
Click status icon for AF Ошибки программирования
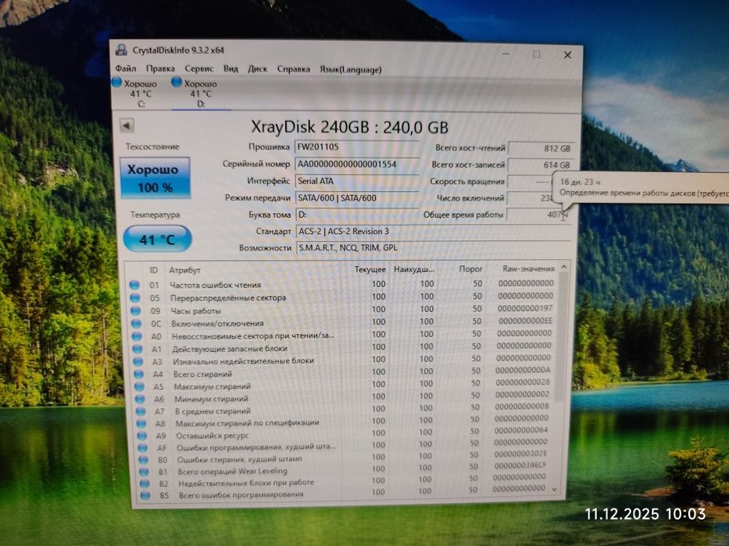click(143, 448)
